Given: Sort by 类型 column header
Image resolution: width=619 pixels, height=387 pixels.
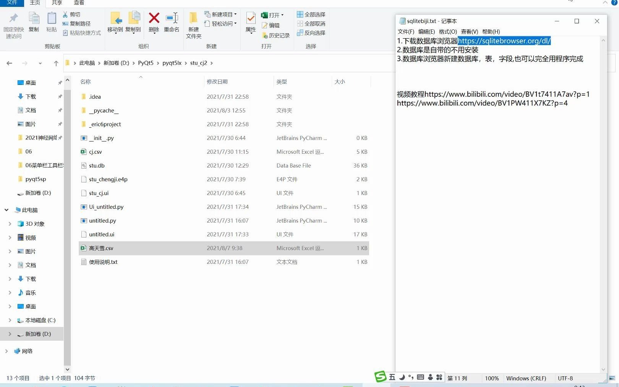Looking at the screenshot, I should 282,82.
